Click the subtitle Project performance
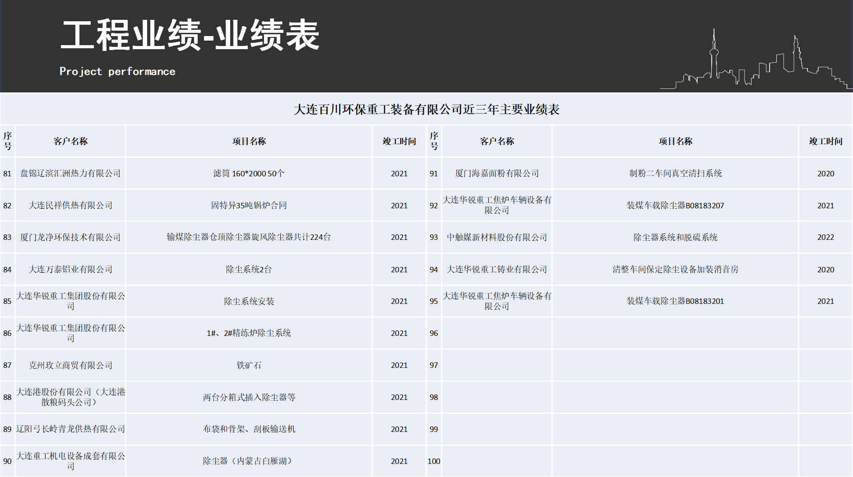This screenshot has height=477, width=853. [x=117, y=71]
